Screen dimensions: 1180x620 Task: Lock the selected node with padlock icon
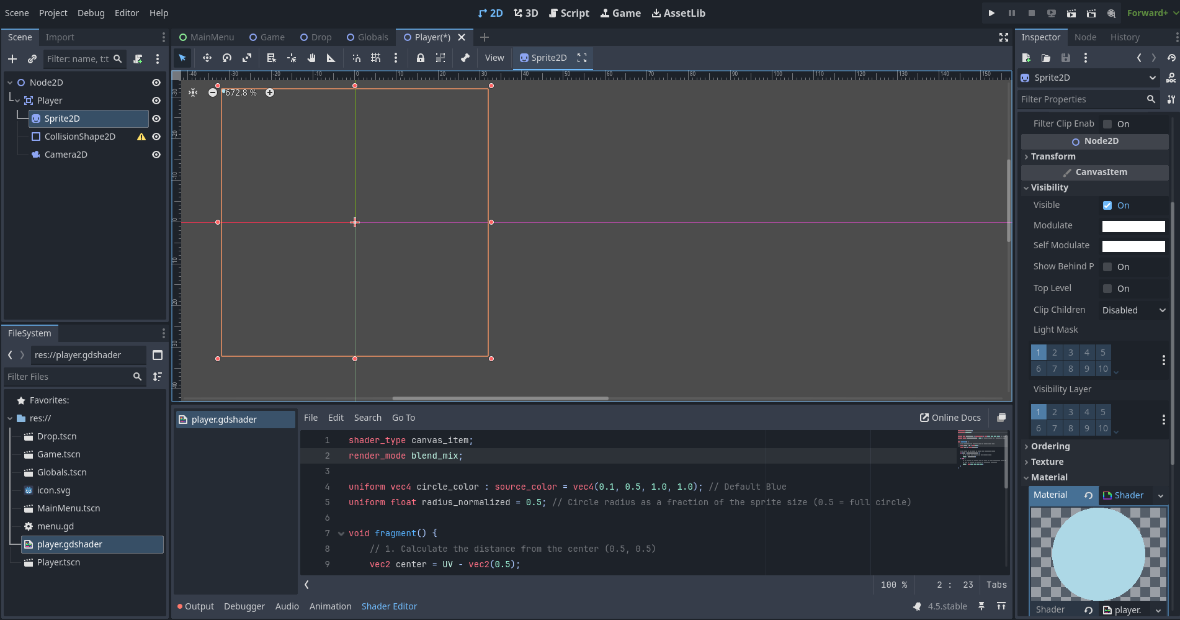[420, 58]
